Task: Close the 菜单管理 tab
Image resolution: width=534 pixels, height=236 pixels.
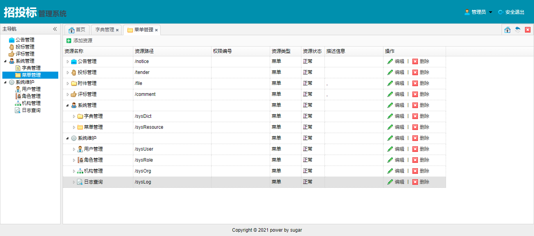Action: pos(156,30)
